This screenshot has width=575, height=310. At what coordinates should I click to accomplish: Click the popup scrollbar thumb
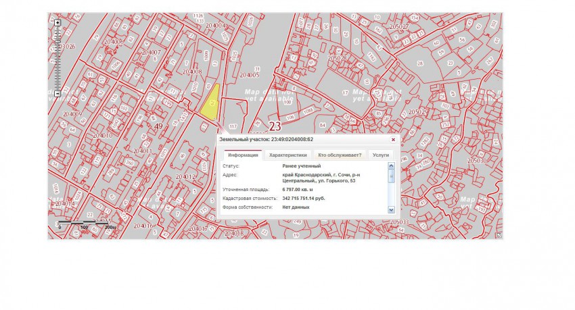click(x=391, y=176)
